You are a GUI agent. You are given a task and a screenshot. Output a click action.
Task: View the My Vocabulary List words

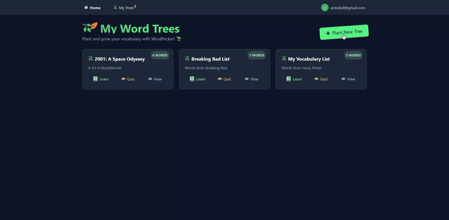(x=348, y=79)
